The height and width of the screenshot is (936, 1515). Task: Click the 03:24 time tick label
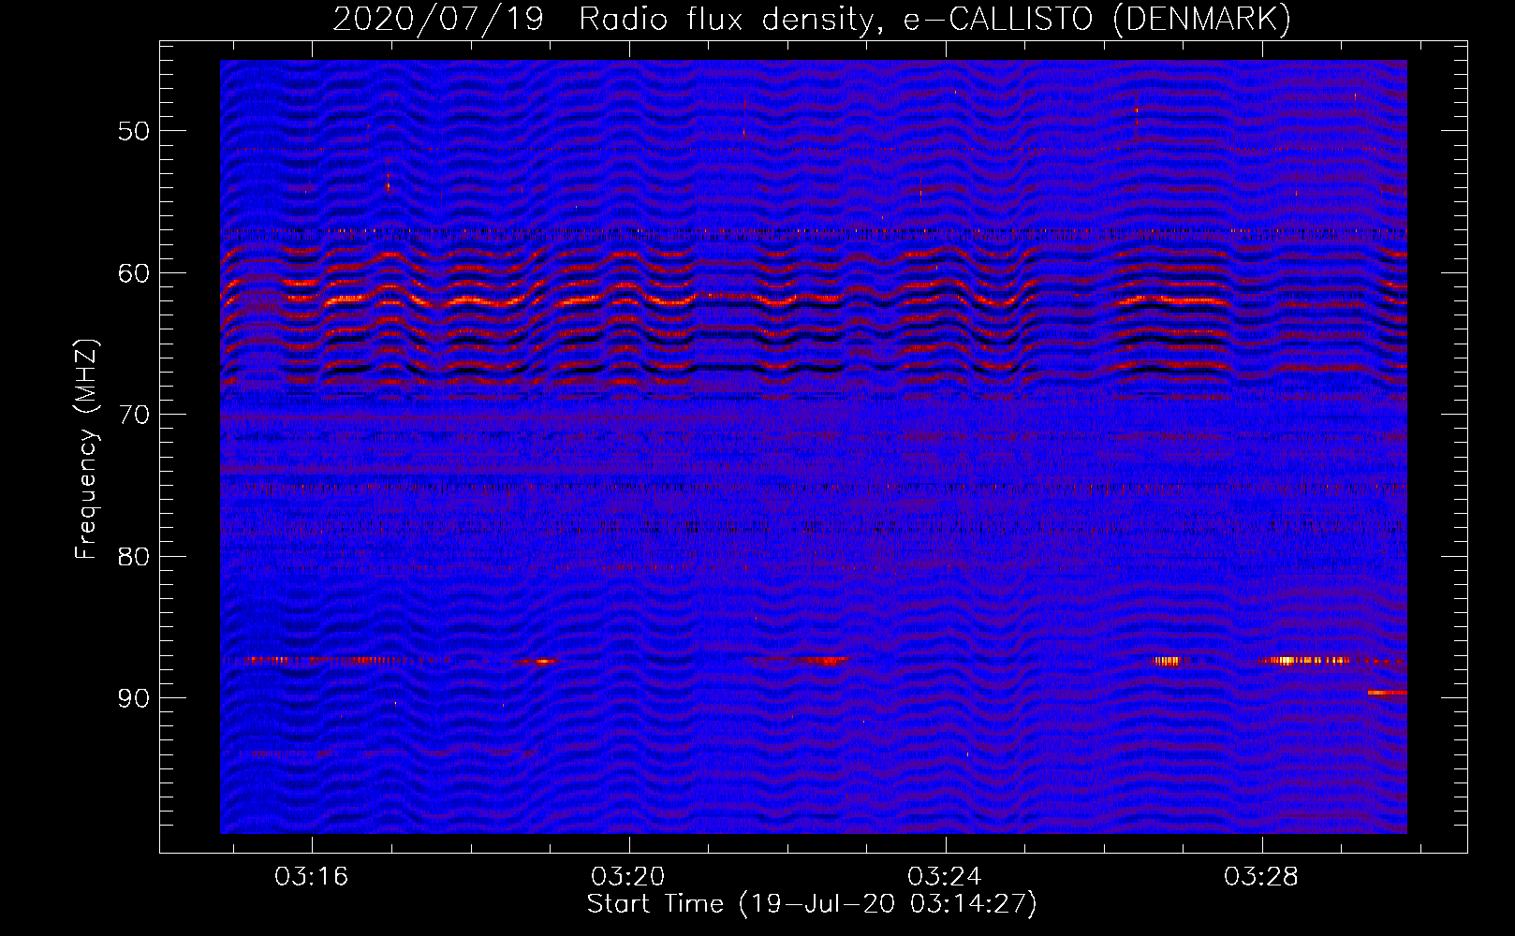pyautogui.click(x=945, y=876)
